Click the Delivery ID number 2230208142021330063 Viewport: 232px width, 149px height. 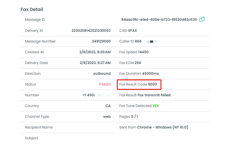coord(91,30)
